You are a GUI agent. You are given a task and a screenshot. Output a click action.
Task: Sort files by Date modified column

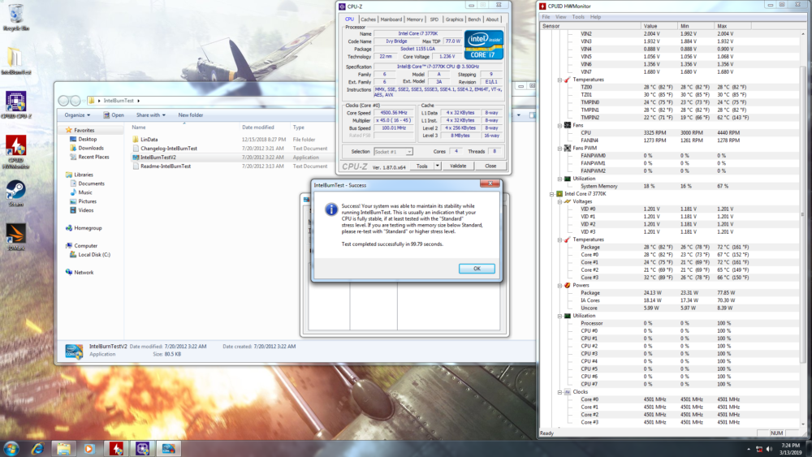258,127
